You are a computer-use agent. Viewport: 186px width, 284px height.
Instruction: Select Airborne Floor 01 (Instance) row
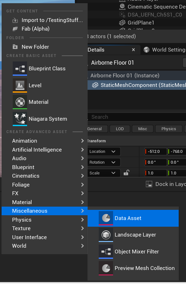[x=137, y=75]
